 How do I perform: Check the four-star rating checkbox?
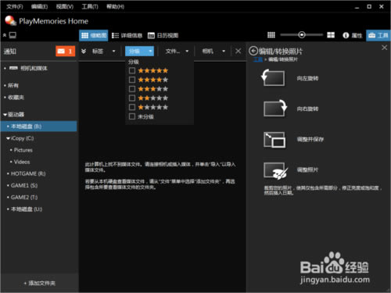point(132,80)
